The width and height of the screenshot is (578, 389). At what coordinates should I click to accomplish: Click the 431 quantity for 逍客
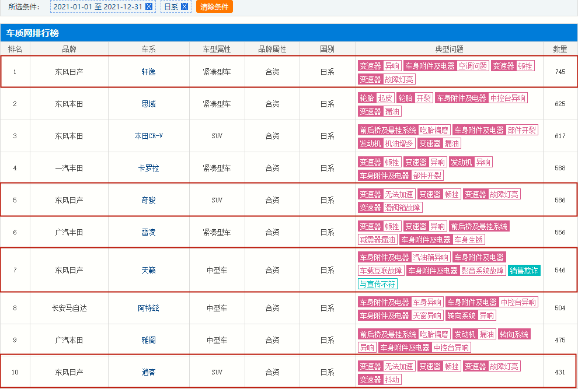coord(560,372)
